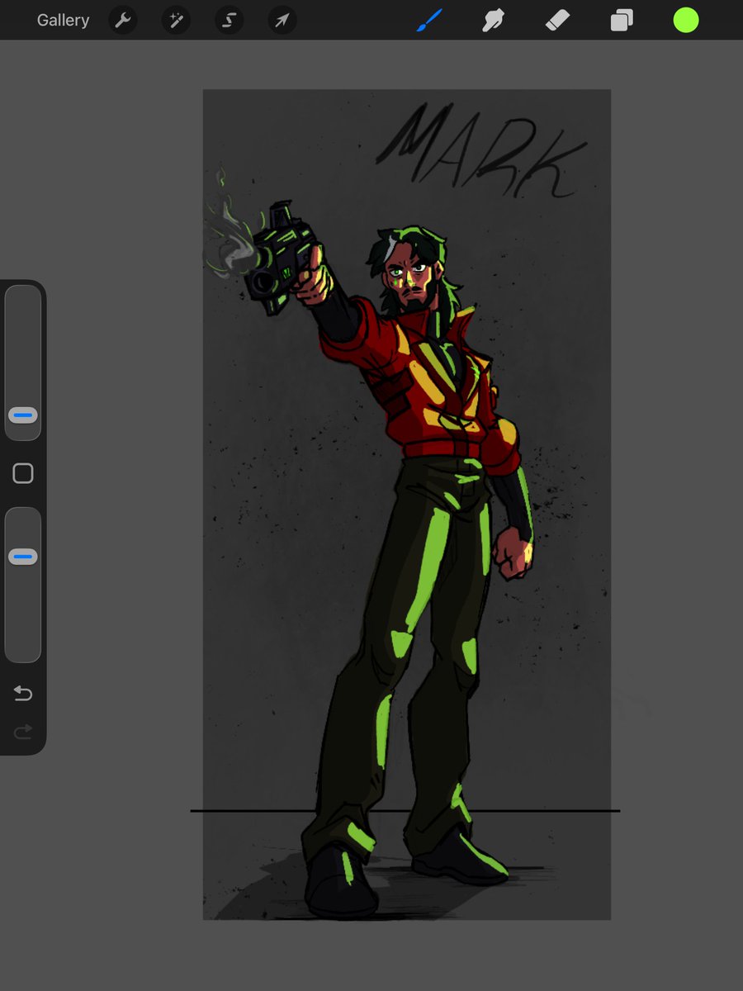Open the Actions wrench menu

point(123,21)
